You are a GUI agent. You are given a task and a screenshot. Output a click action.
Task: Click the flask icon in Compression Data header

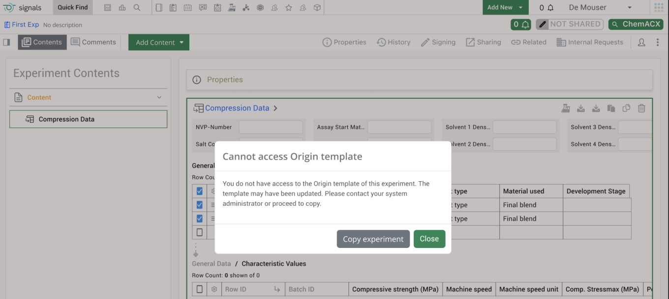(566, 108)
